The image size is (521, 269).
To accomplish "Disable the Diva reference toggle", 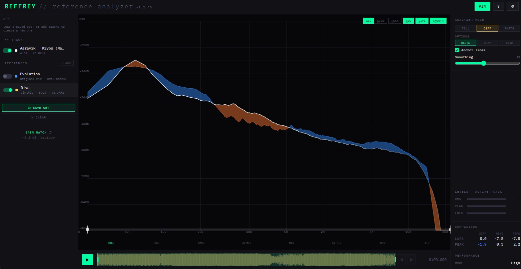I will tap(8, 90).
